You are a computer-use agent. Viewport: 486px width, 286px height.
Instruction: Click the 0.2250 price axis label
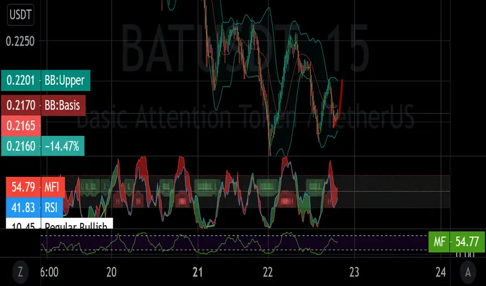tap(20, 41)
